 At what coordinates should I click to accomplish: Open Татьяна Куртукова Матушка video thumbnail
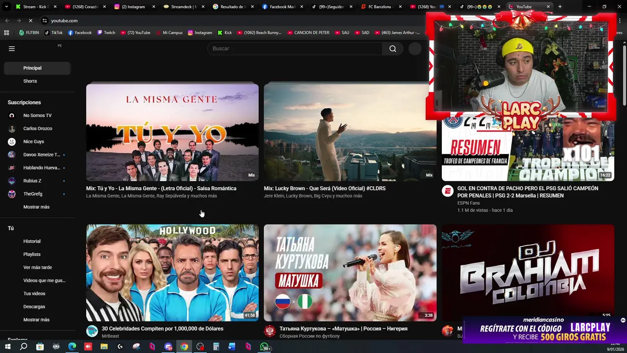350,273
